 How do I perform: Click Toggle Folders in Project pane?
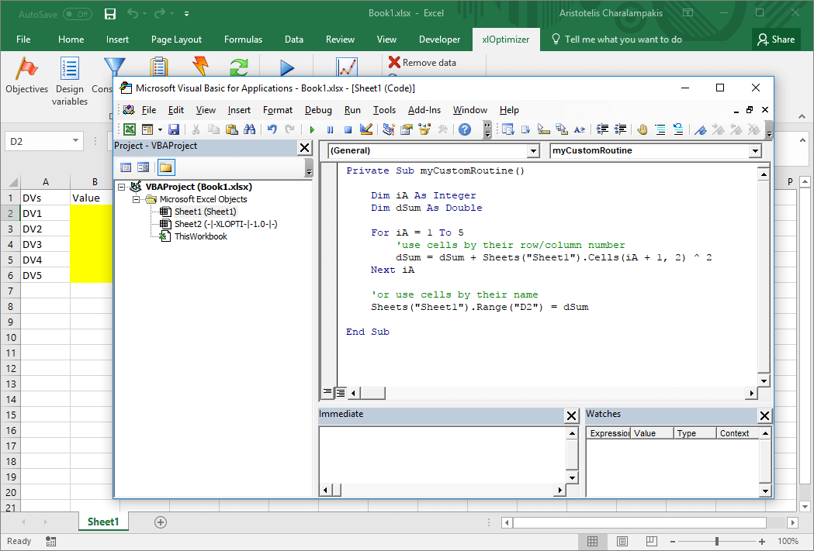pos(166,167)
